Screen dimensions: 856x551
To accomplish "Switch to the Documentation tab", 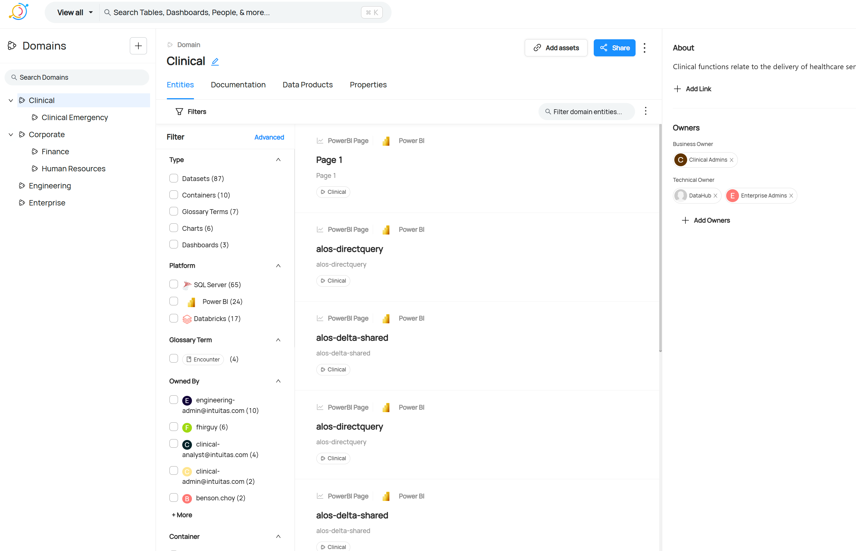I will [x=238, y=85].
